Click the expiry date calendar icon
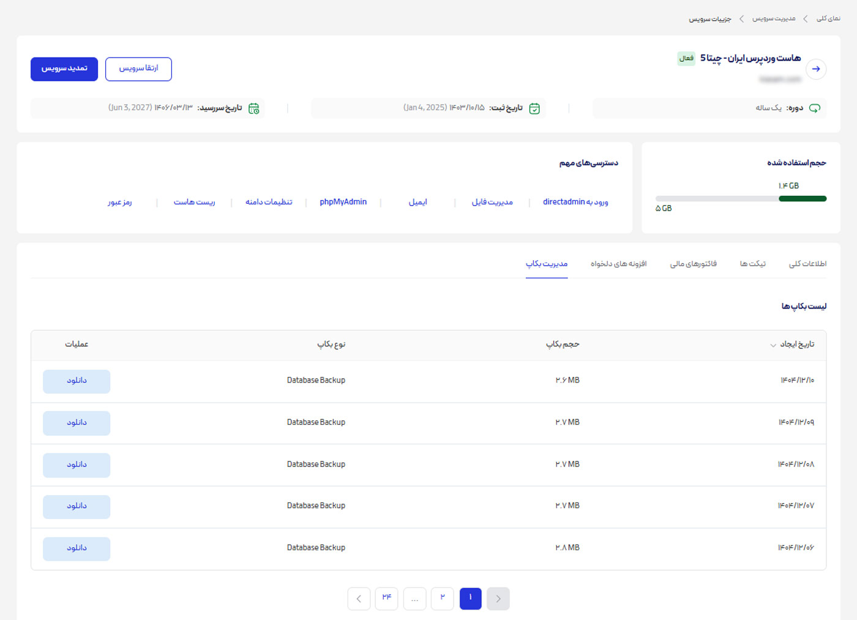The height and width of the screenshot is (620, 857). click(253, 108)
